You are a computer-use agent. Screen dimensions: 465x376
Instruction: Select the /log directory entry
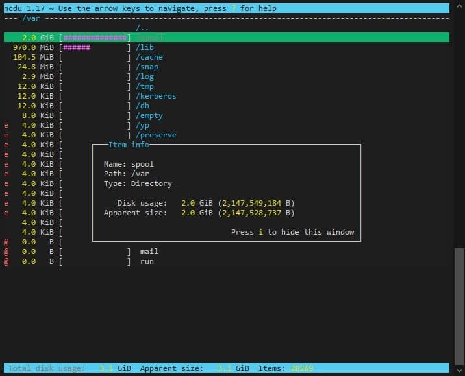coord(144,76)
